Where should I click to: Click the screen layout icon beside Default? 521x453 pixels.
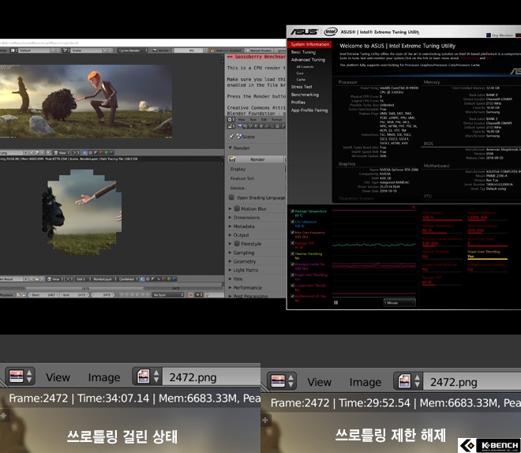13,51
